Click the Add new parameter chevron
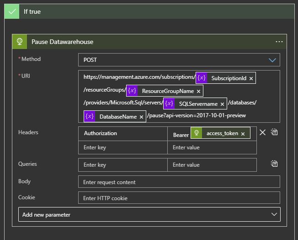 pos(274,214)
